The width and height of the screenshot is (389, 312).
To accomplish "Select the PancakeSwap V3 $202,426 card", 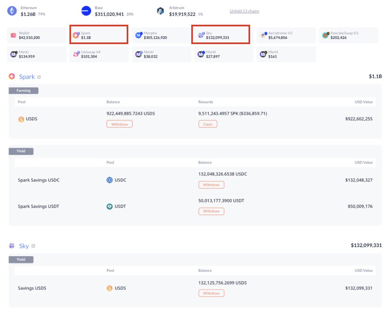I will 348,35.
